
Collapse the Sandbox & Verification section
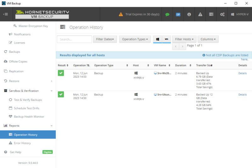click(51, 91)
